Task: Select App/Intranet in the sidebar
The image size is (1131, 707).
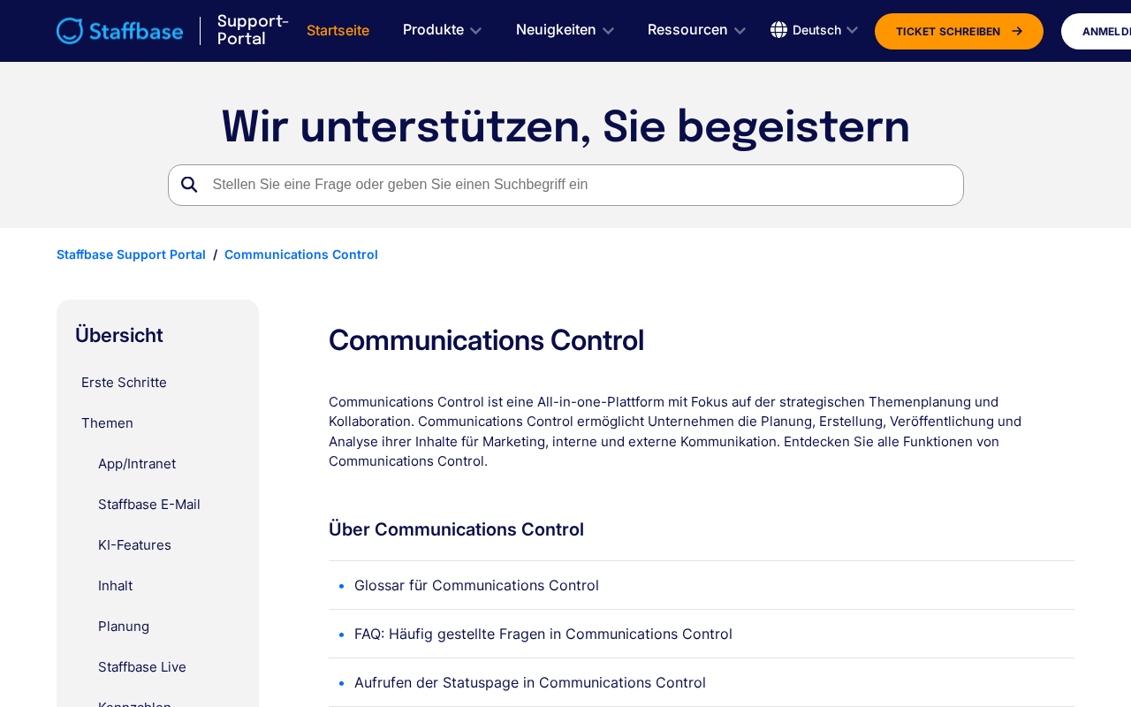Action: [137, 464]
